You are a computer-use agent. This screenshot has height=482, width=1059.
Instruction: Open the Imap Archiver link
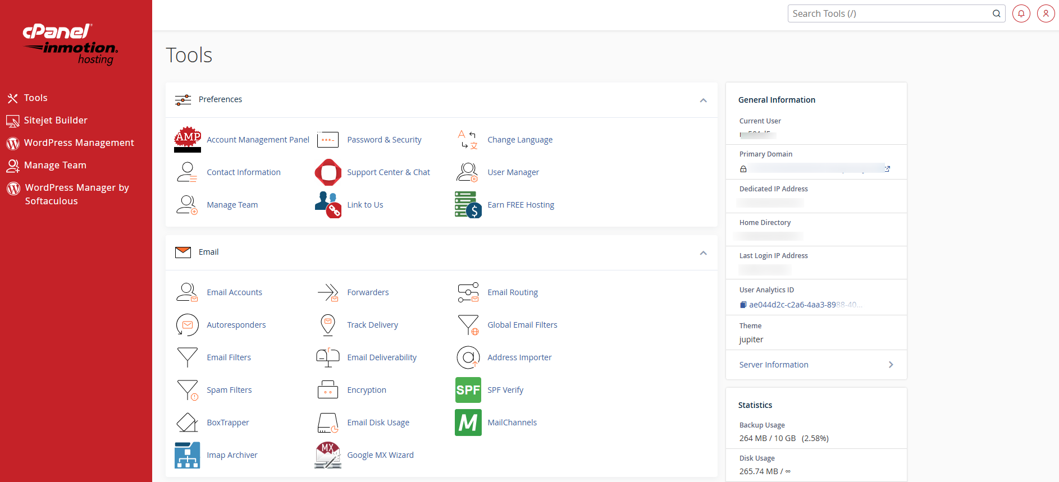(232, 455)
